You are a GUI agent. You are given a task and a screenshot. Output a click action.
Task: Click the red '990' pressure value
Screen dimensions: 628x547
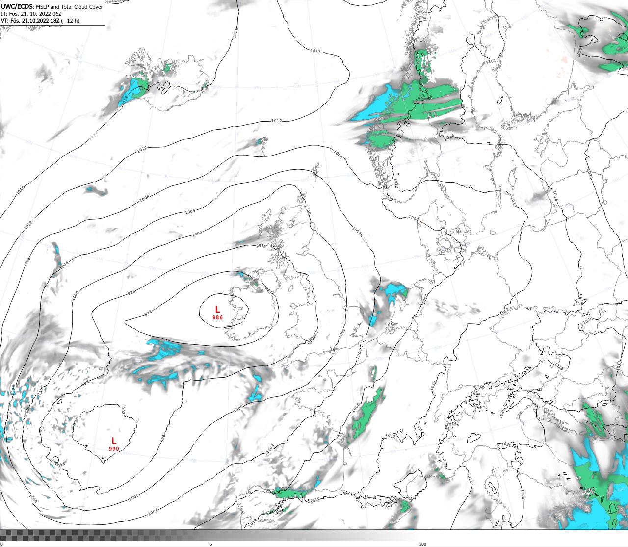114,449
